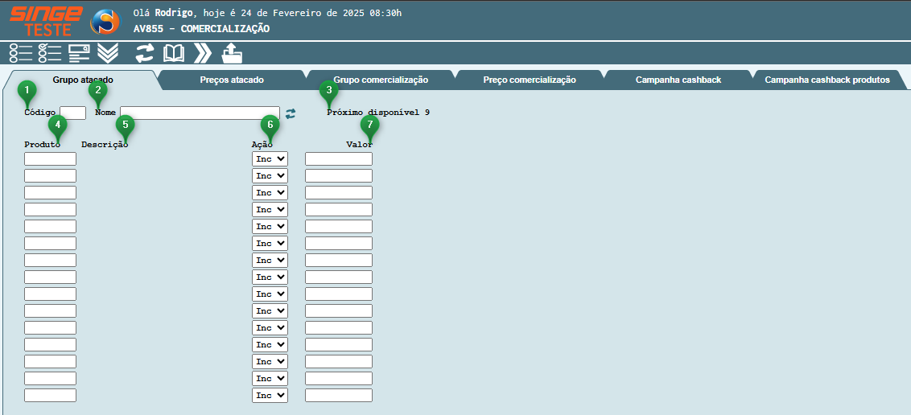The image size is (911, 415).
Task: Open the Ação dropdown in the last row
Action: click(x=270, y=396)
